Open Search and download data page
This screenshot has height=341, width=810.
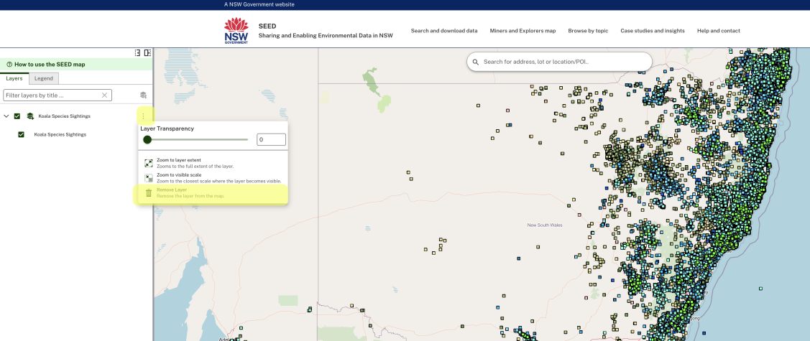pyautogui.click(x=444, y=31)
